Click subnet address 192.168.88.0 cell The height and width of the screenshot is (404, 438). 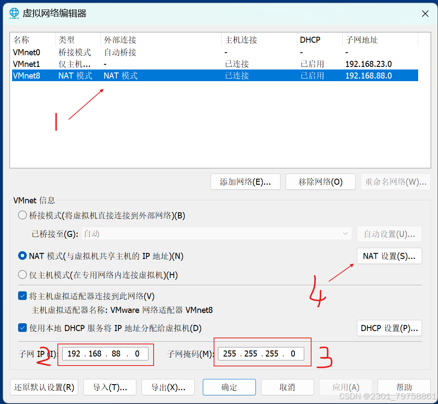pyautogui.click(x=369, y=76)
